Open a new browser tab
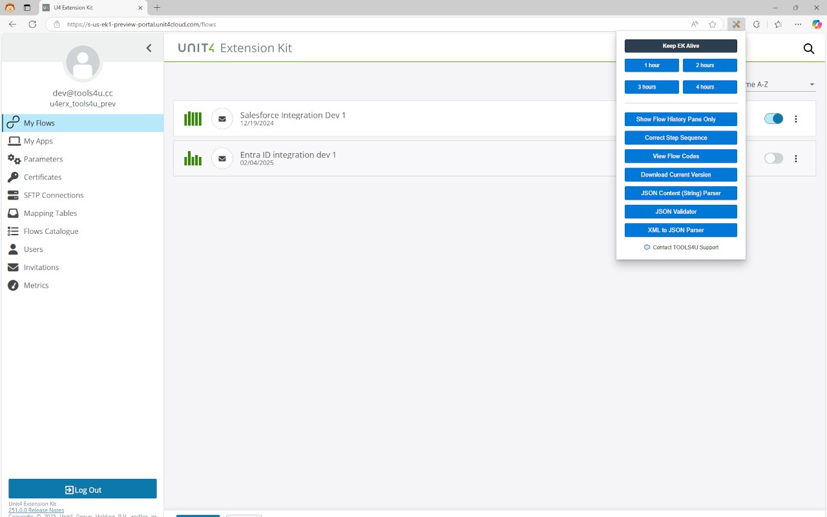Screen dimensions: 827x517 point(156,8)
